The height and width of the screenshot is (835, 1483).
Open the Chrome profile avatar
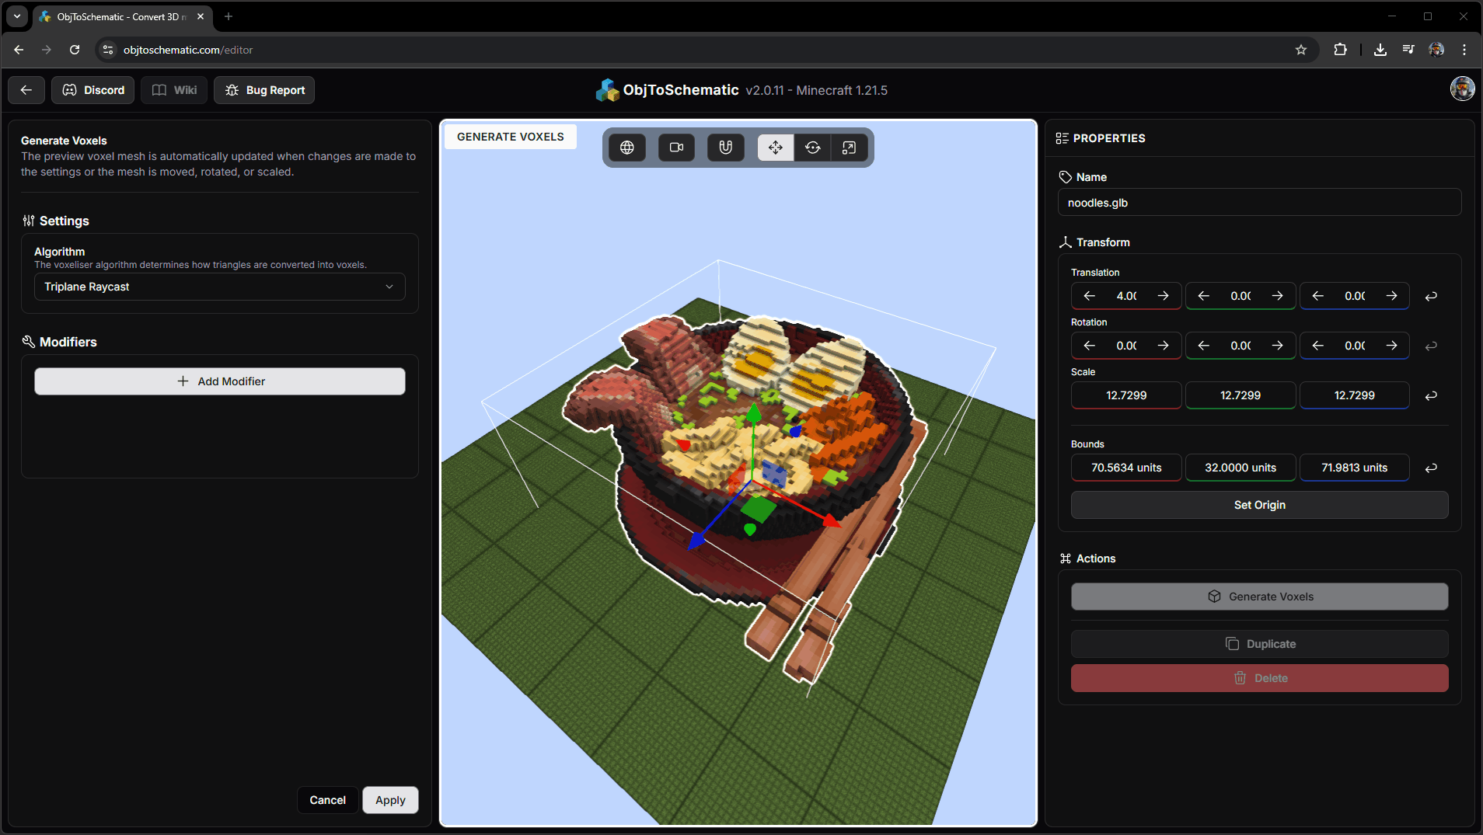pos(1436,50)
